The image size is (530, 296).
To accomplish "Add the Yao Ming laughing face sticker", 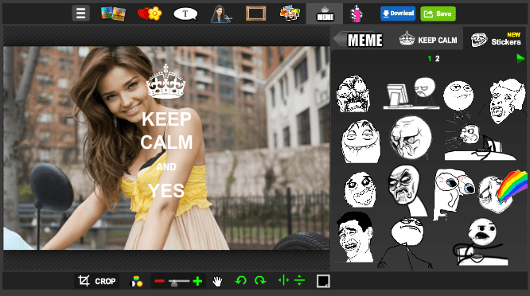I will point(355,237).
